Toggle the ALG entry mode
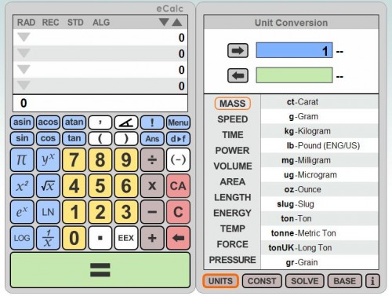This screenshot has height=296, width=392. [x=101, y=23]
